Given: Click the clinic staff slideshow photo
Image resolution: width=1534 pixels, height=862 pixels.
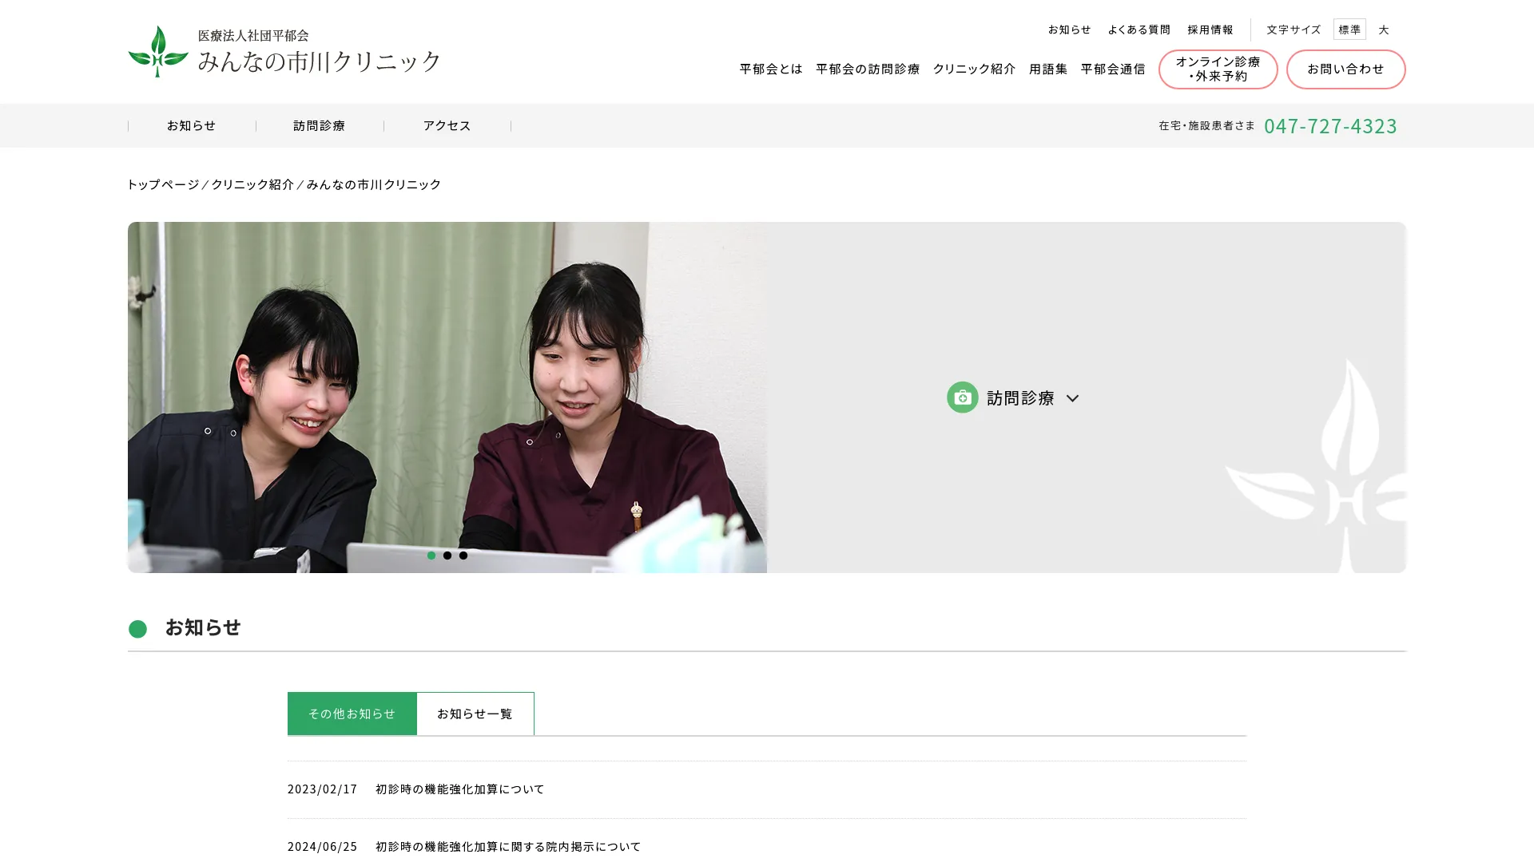Looking at the screenshot, I should click(447, 397).
